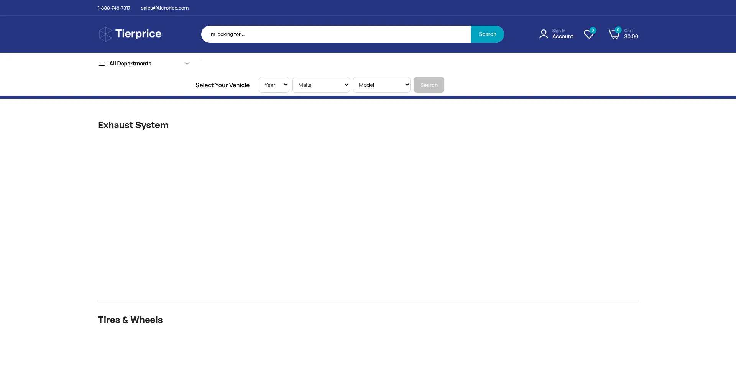
Task: Click the 1-888-748-7317 phone number
Action: tap(114, 8)
